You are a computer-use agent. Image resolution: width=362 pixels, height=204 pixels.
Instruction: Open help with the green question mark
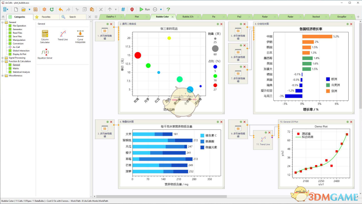coord(168,9)
